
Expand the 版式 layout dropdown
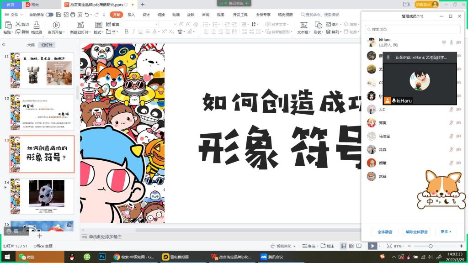tap(102, 32)
